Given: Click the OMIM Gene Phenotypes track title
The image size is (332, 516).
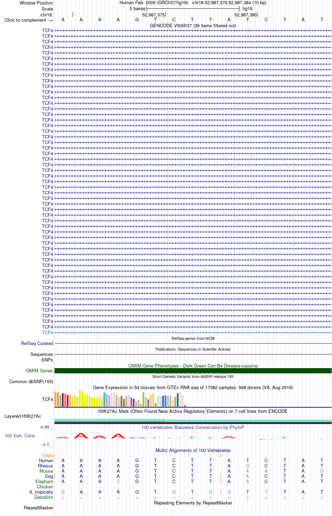Looking at the screenshot, I should [193, 366].
